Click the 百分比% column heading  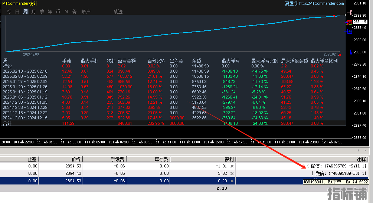156,61
